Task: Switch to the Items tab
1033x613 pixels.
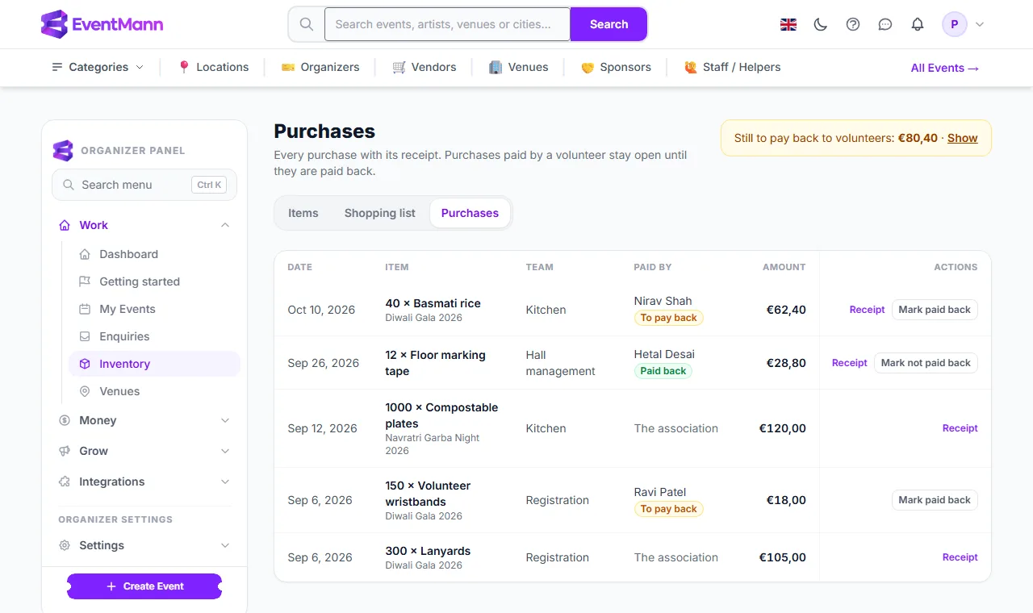Action: (303, 213)
